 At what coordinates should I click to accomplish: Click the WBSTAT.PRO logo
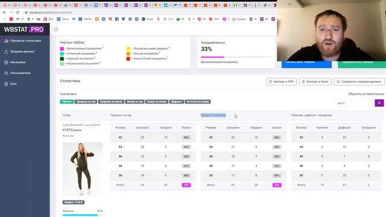[24, 30]
